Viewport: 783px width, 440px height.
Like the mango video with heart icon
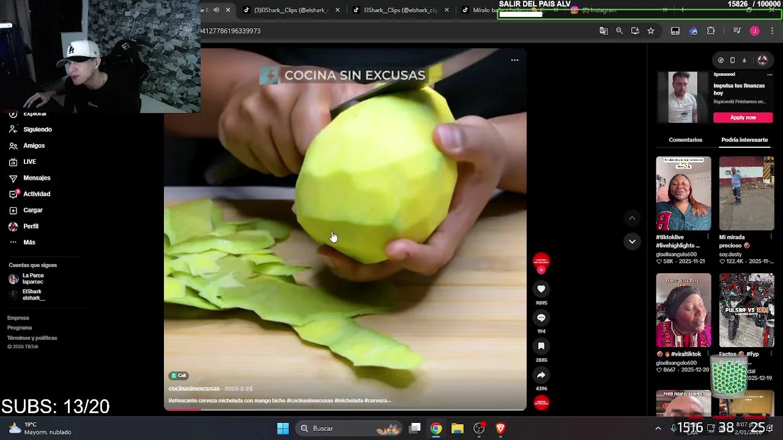pos(541,288)
